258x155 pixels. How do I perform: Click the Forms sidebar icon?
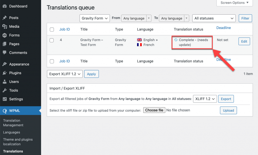(x=5, y=35)
